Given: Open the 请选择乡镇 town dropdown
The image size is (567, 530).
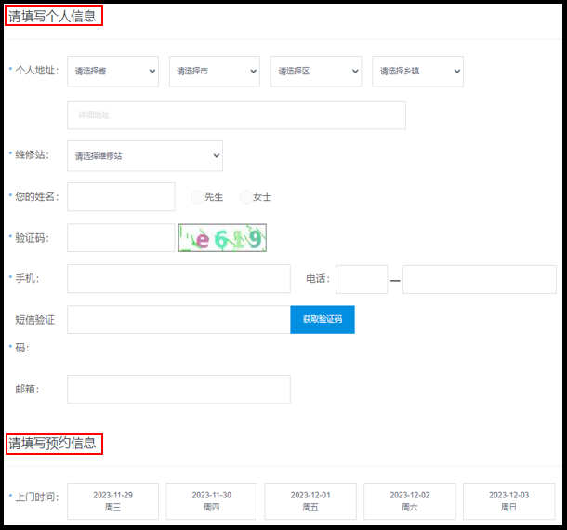Looking at the screenshot, I should (417, 72).
